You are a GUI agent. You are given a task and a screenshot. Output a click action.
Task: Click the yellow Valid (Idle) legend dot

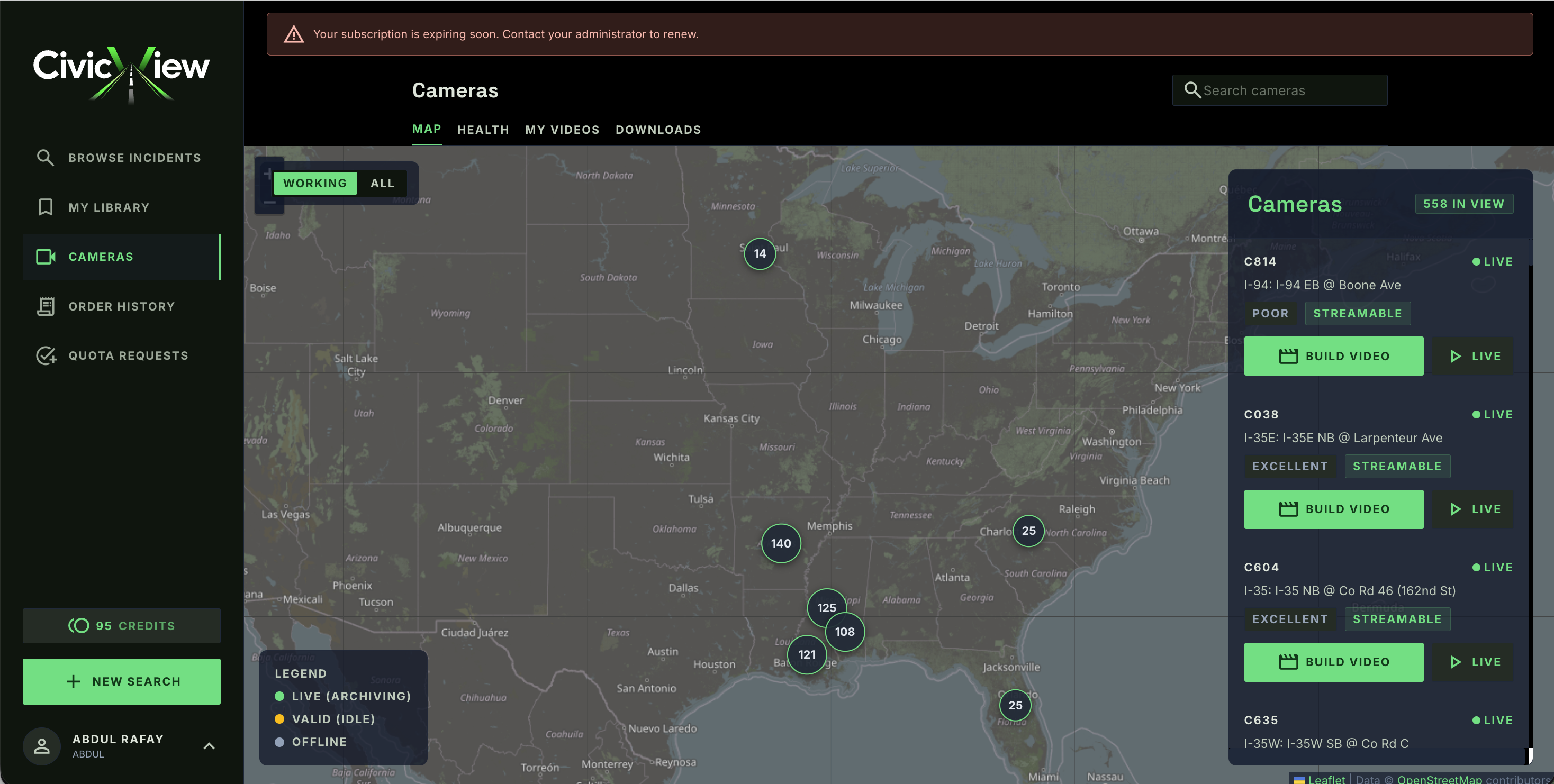(279, 719)
